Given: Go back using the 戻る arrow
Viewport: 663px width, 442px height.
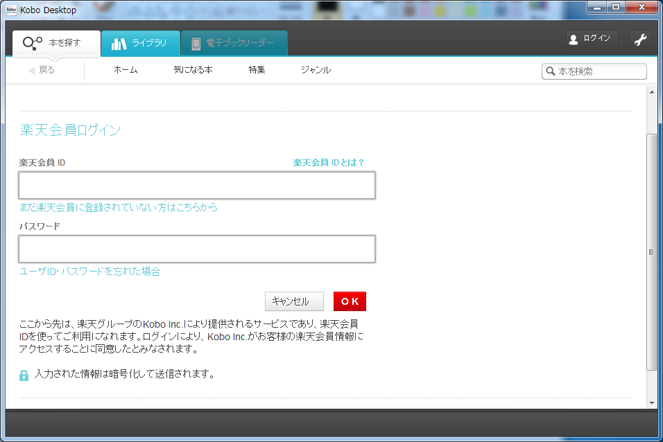Looking at the screenshot, I should point(42,70).
